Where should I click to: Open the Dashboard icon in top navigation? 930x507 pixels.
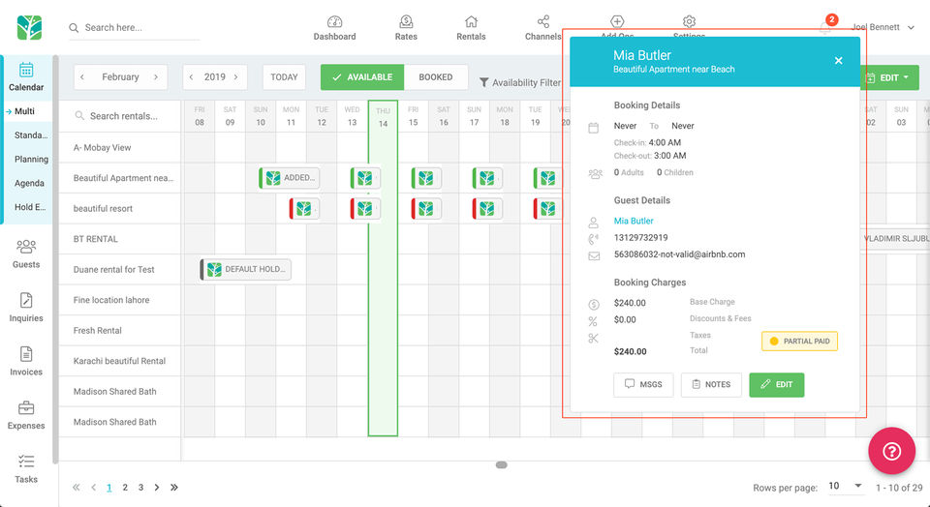tap(334, 22)
